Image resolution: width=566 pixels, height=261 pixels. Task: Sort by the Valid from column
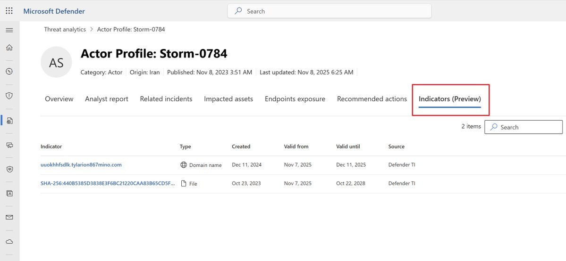[x=296, y=147]
